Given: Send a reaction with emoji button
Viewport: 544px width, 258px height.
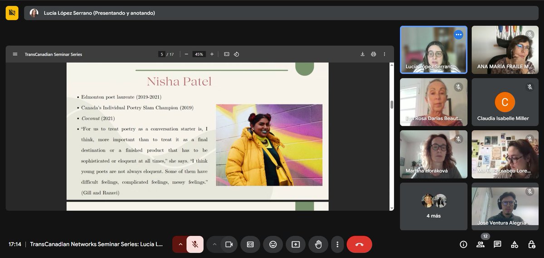Looking at the screenshot, I should (273, 244).
